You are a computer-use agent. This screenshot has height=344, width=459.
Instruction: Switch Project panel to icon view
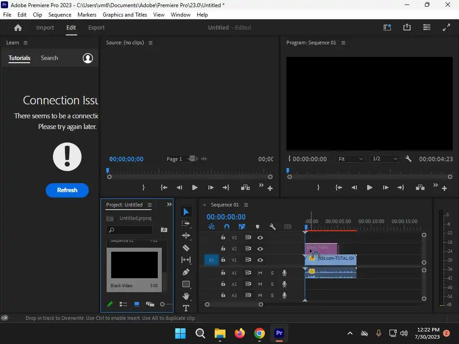pyautogui.click(x=136, y=304)
